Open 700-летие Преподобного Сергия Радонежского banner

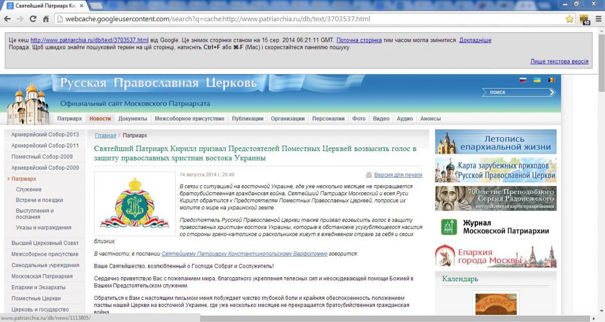click(x=496, y=198)
